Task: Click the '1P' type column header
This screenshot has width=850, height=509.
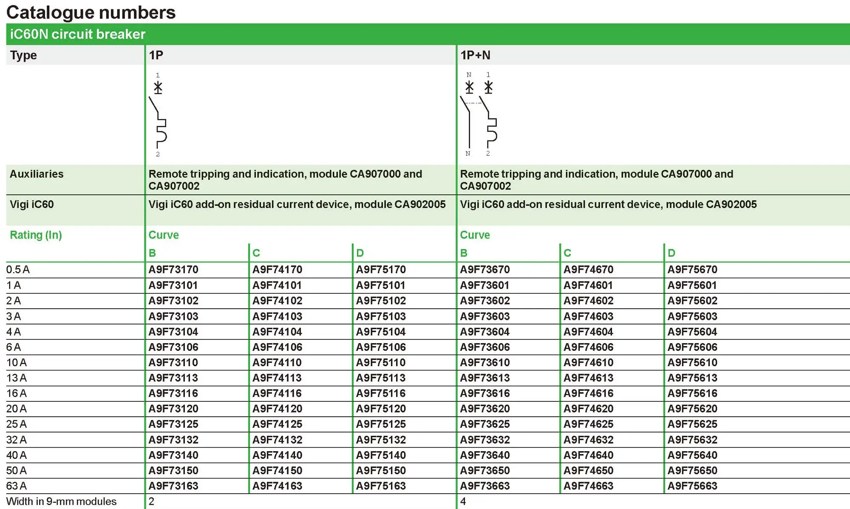Action: [156, 55]
